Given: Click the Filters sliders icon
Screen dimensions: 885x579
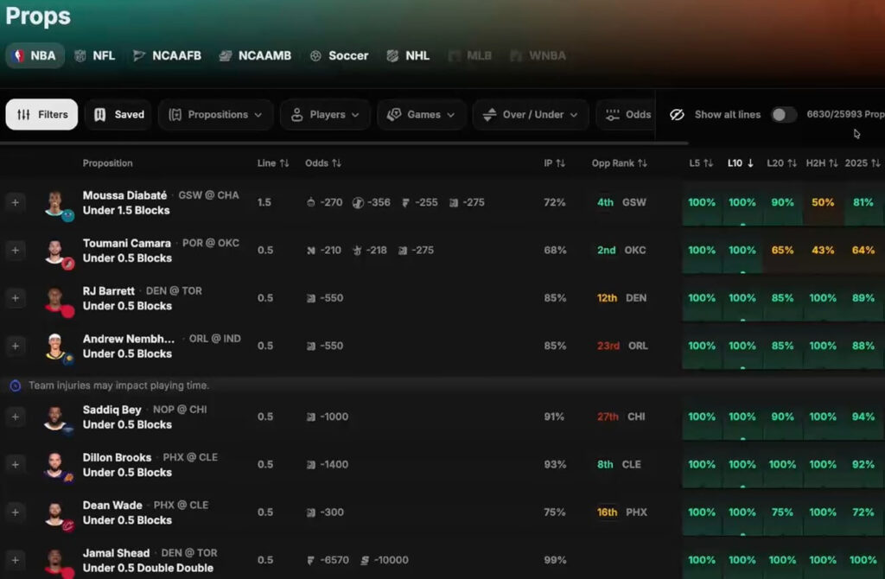Looking at the screenshot, I should pos(23,114).
